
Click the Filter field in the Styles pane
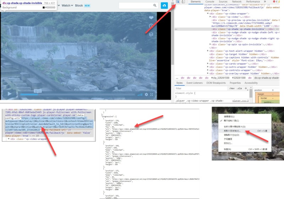(201, 88)
